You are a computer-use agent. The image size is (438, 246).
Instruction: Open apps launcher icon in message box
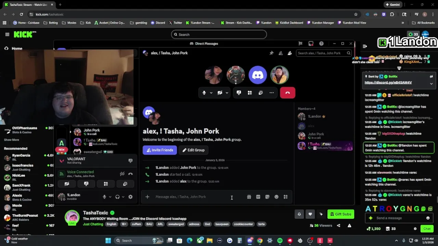pyautogui.click(x=285, y=197)
